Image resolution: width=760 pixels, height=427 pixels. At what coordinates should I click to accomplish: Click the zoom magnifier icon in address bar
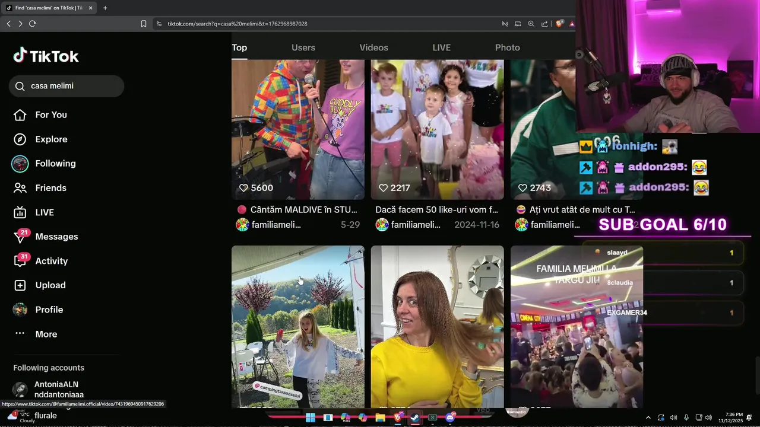coord(531,24)
